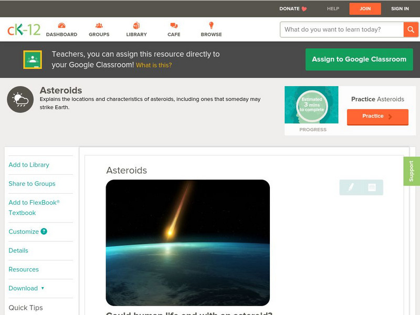Click DONATE text link
The width and height of the screenshot is (420, 315).
pos(289,9)
